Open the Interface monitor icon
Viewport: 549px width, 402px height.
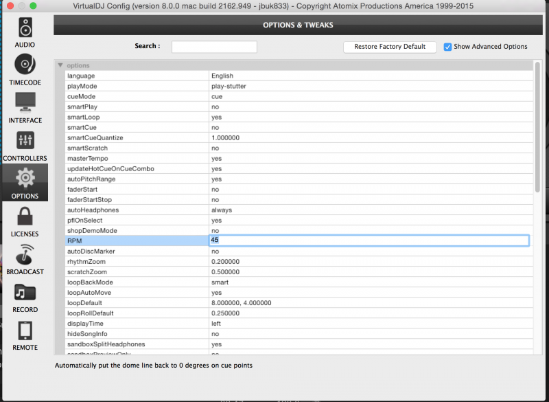point(25,103)
